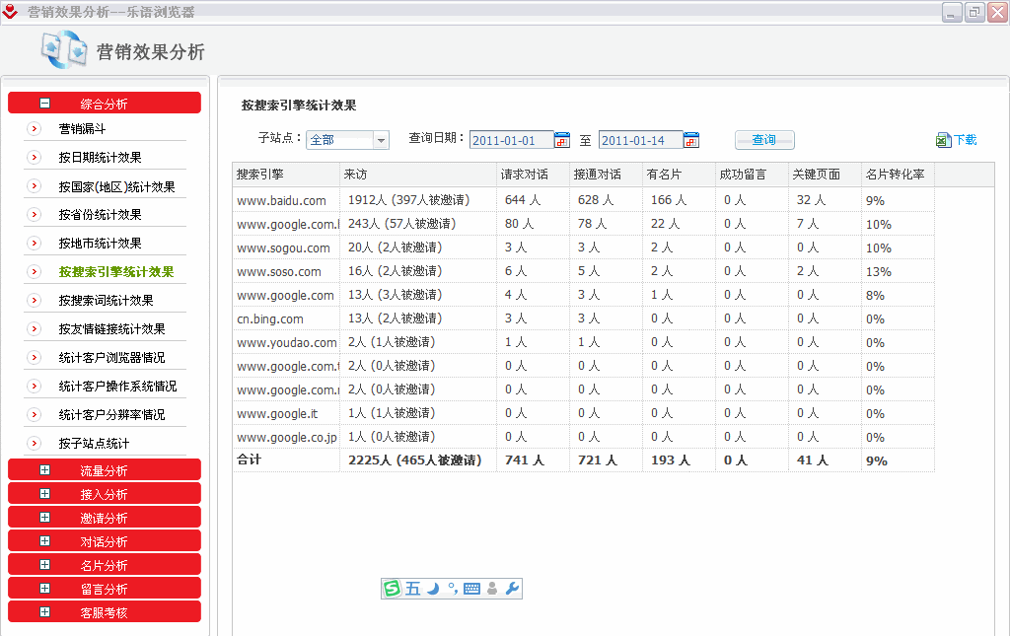Sort by 来访 column header
Viewport: 1010px width, 636px height.
pos(418,175)
